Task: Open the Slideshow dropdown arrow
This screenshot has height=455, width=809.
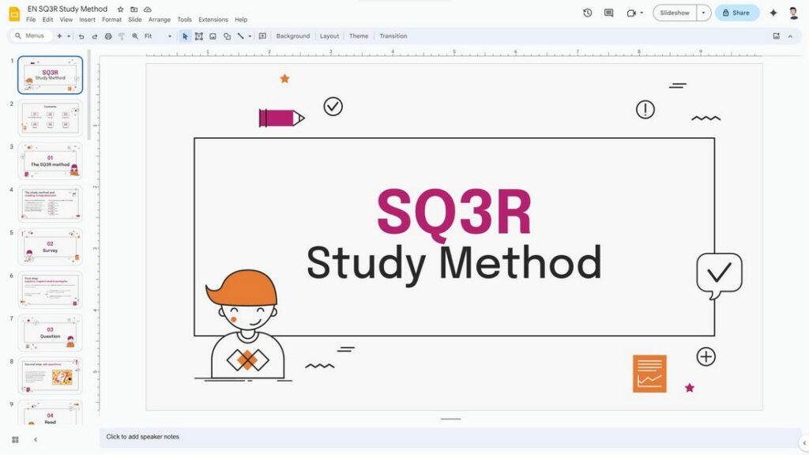Action: coord(705,13)
